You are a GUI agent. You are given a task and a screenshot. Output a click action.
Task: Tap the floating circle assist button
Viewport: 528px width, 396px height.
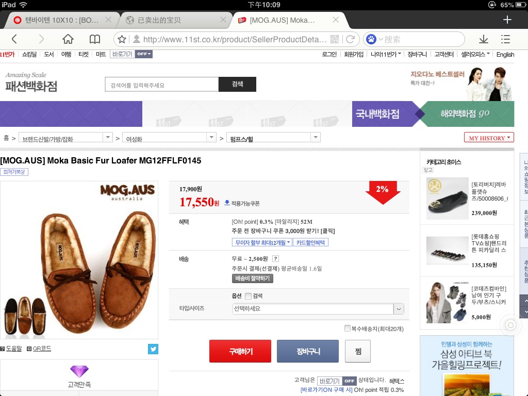(510, 325)
